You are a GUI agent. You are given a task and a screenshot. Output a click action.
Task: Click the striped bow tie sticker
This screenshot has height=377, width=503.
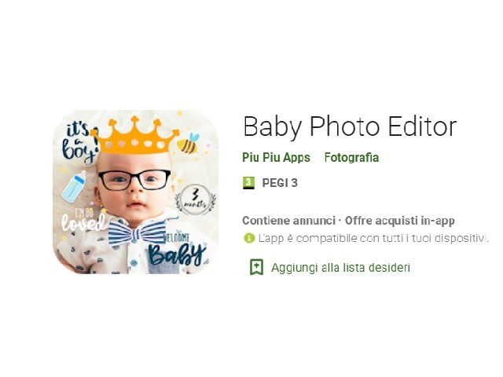pos(136,232)
